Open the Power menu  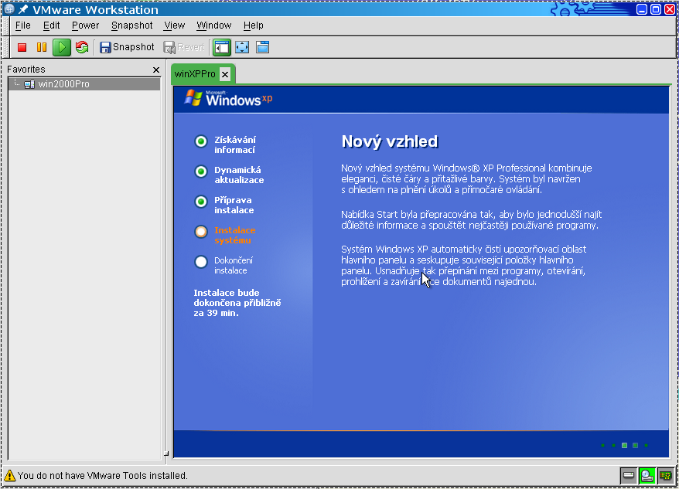tap(85, 25)
